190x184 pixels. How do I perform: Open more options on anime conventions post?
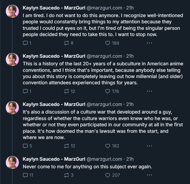(x=149, y=91)
